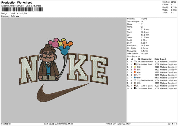Select the white swatch beside stitch count 233
This screenshot has width=178, height=126.
[x=135, y=80]
